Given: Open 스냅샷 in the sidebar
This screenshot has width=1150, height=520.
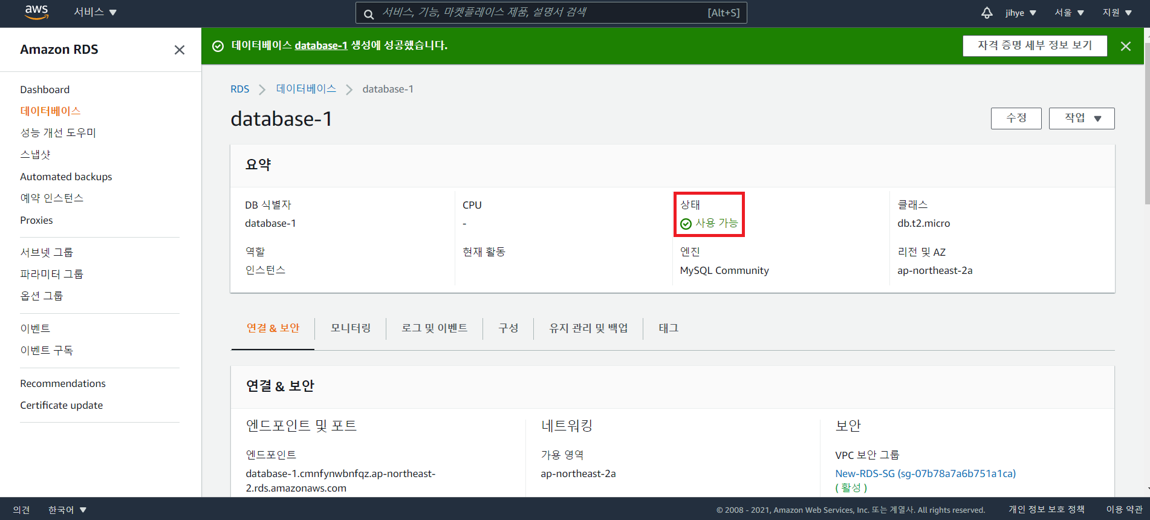Looking at the screenshot, I should tap(35, 155).
